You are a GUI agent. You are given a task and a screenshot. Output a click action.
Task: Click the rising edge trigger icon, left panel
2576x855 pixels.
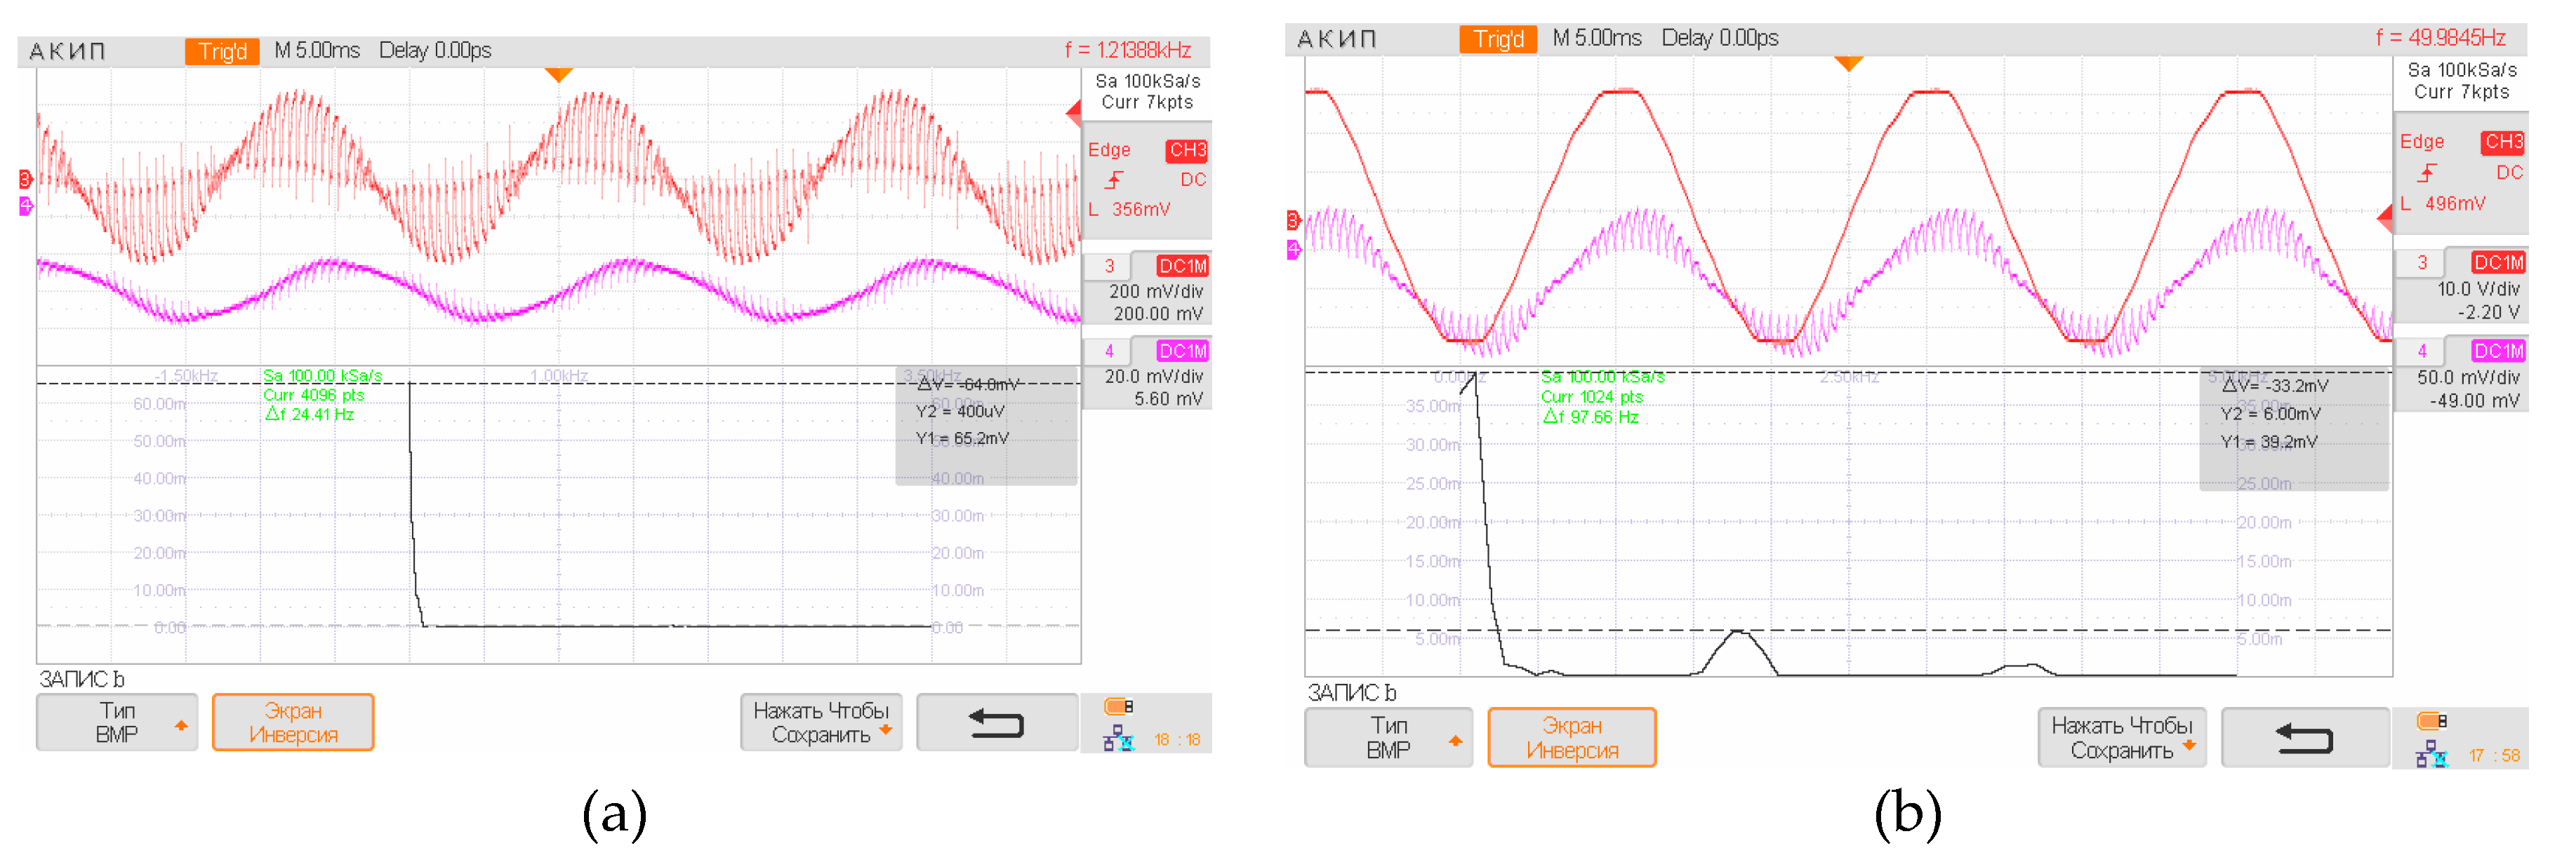click(x=1114, y=180)
